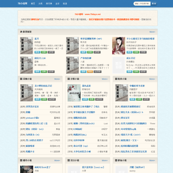The width and height of the screenshot is (173, 173).
Task: Click the grid icon beside 都市小说
Action: pos(21,160)
